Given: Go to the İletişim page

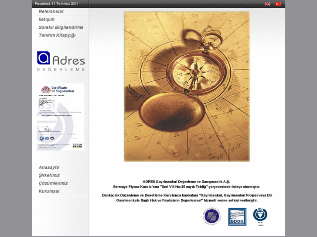Looking at the screenshot, I should pos(47,20).
